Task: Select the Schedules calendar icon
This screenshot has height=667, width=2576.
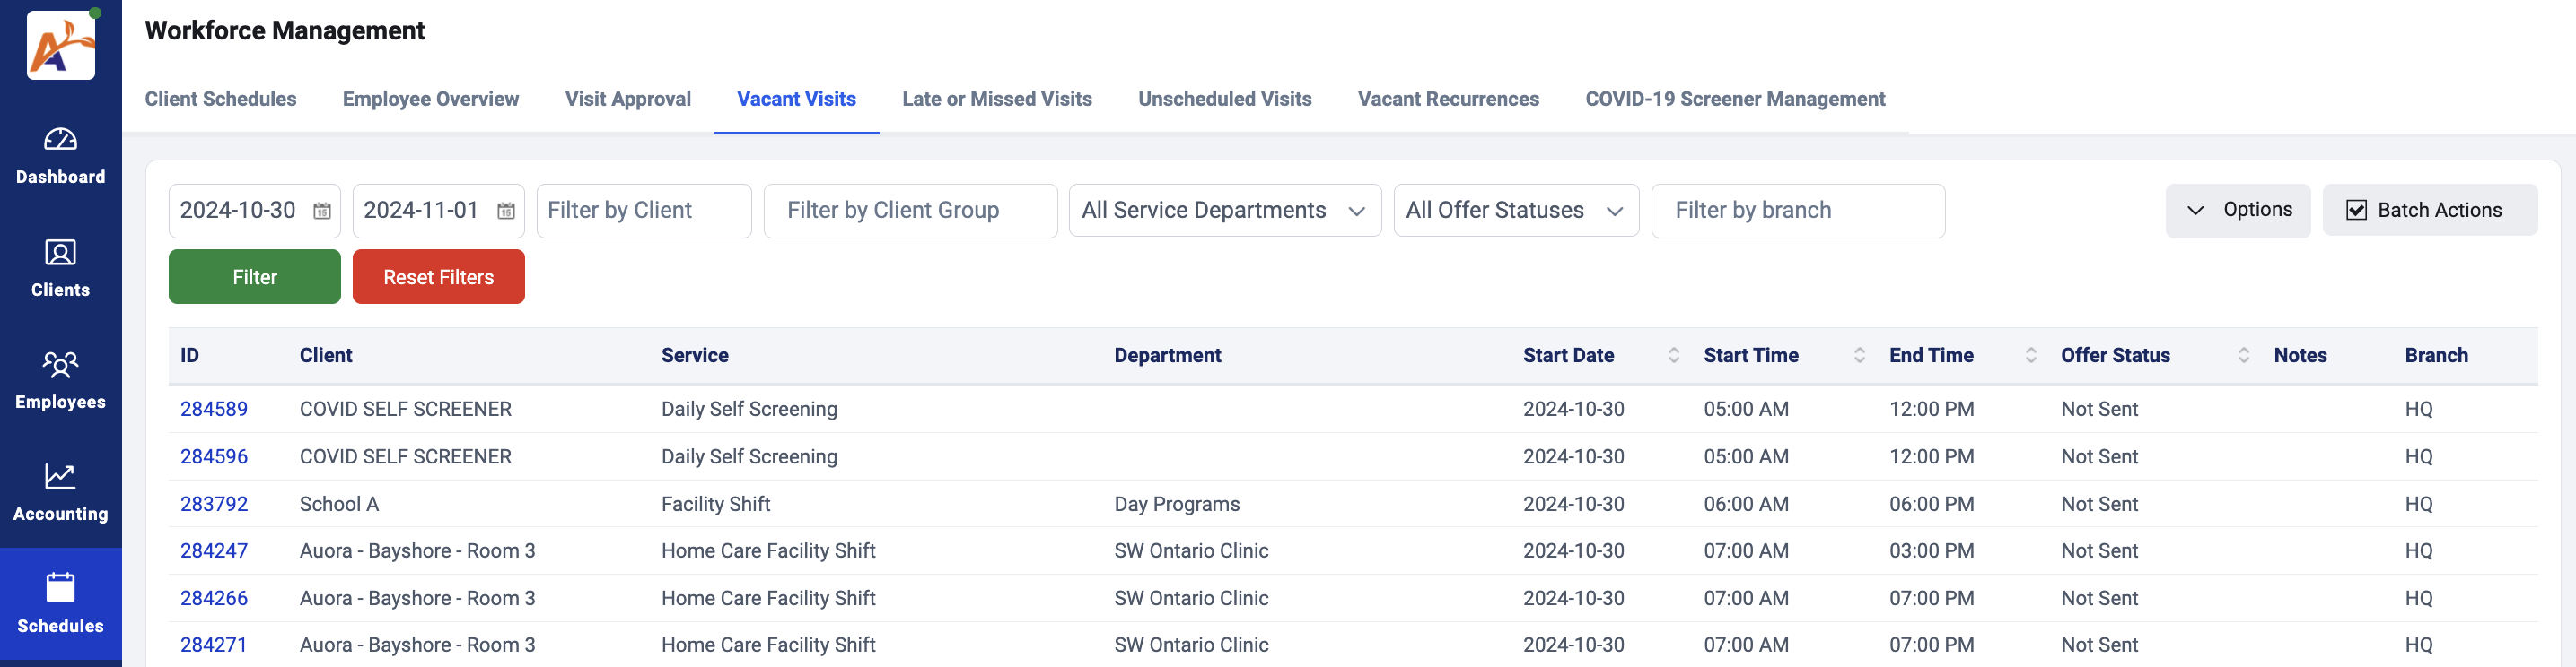Action: click(60, 588)
